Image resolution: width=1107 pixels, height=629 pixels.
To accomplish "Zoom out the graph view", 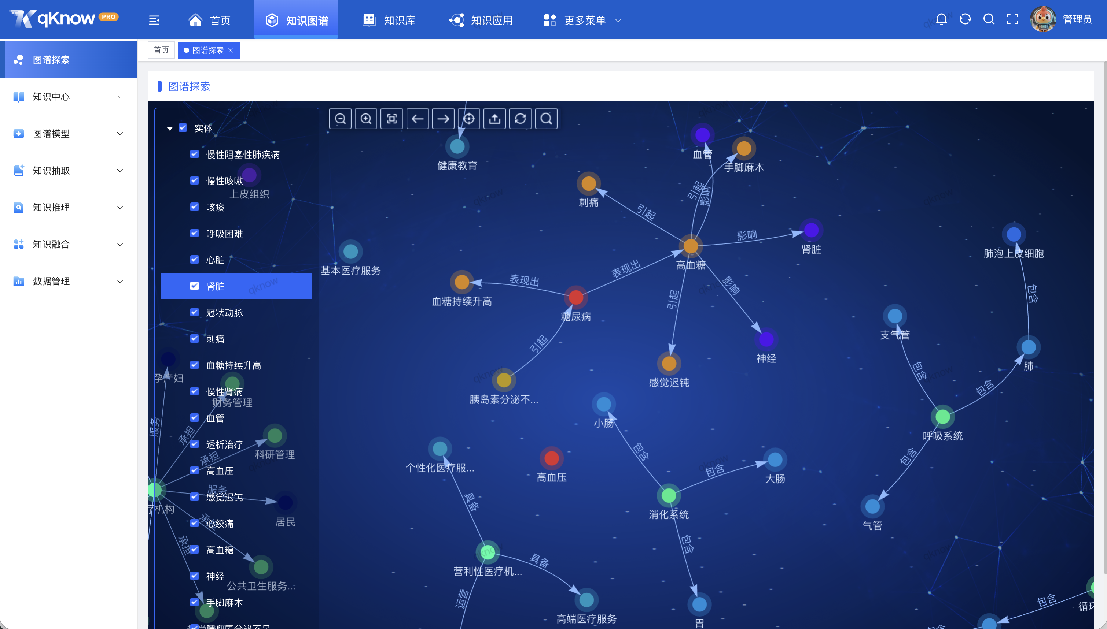I will coord(341,118).
